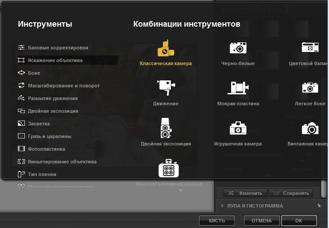Click the Размытие движения icon
The image size is (329, 228).
[21, 98]
